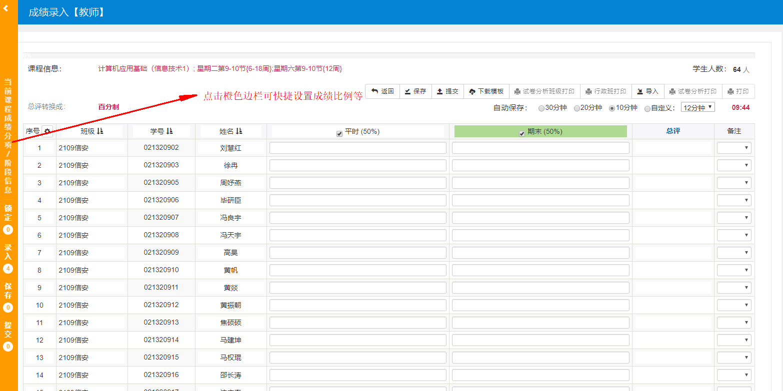This screenshot has height=391, width=783.
Task: Download the template via 下载模板
Action: [486, 91]
